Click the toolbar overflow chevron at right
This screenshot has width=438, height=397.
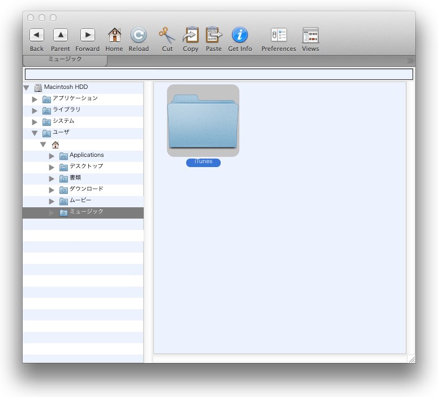tap(410, 61)
